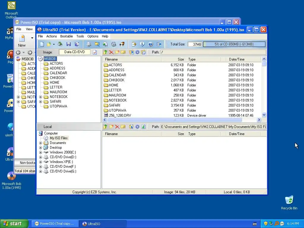Click the Up folder icon in Local pane toolbar
This screenshot has width=304, height=228.
click(x=105, y=127)
